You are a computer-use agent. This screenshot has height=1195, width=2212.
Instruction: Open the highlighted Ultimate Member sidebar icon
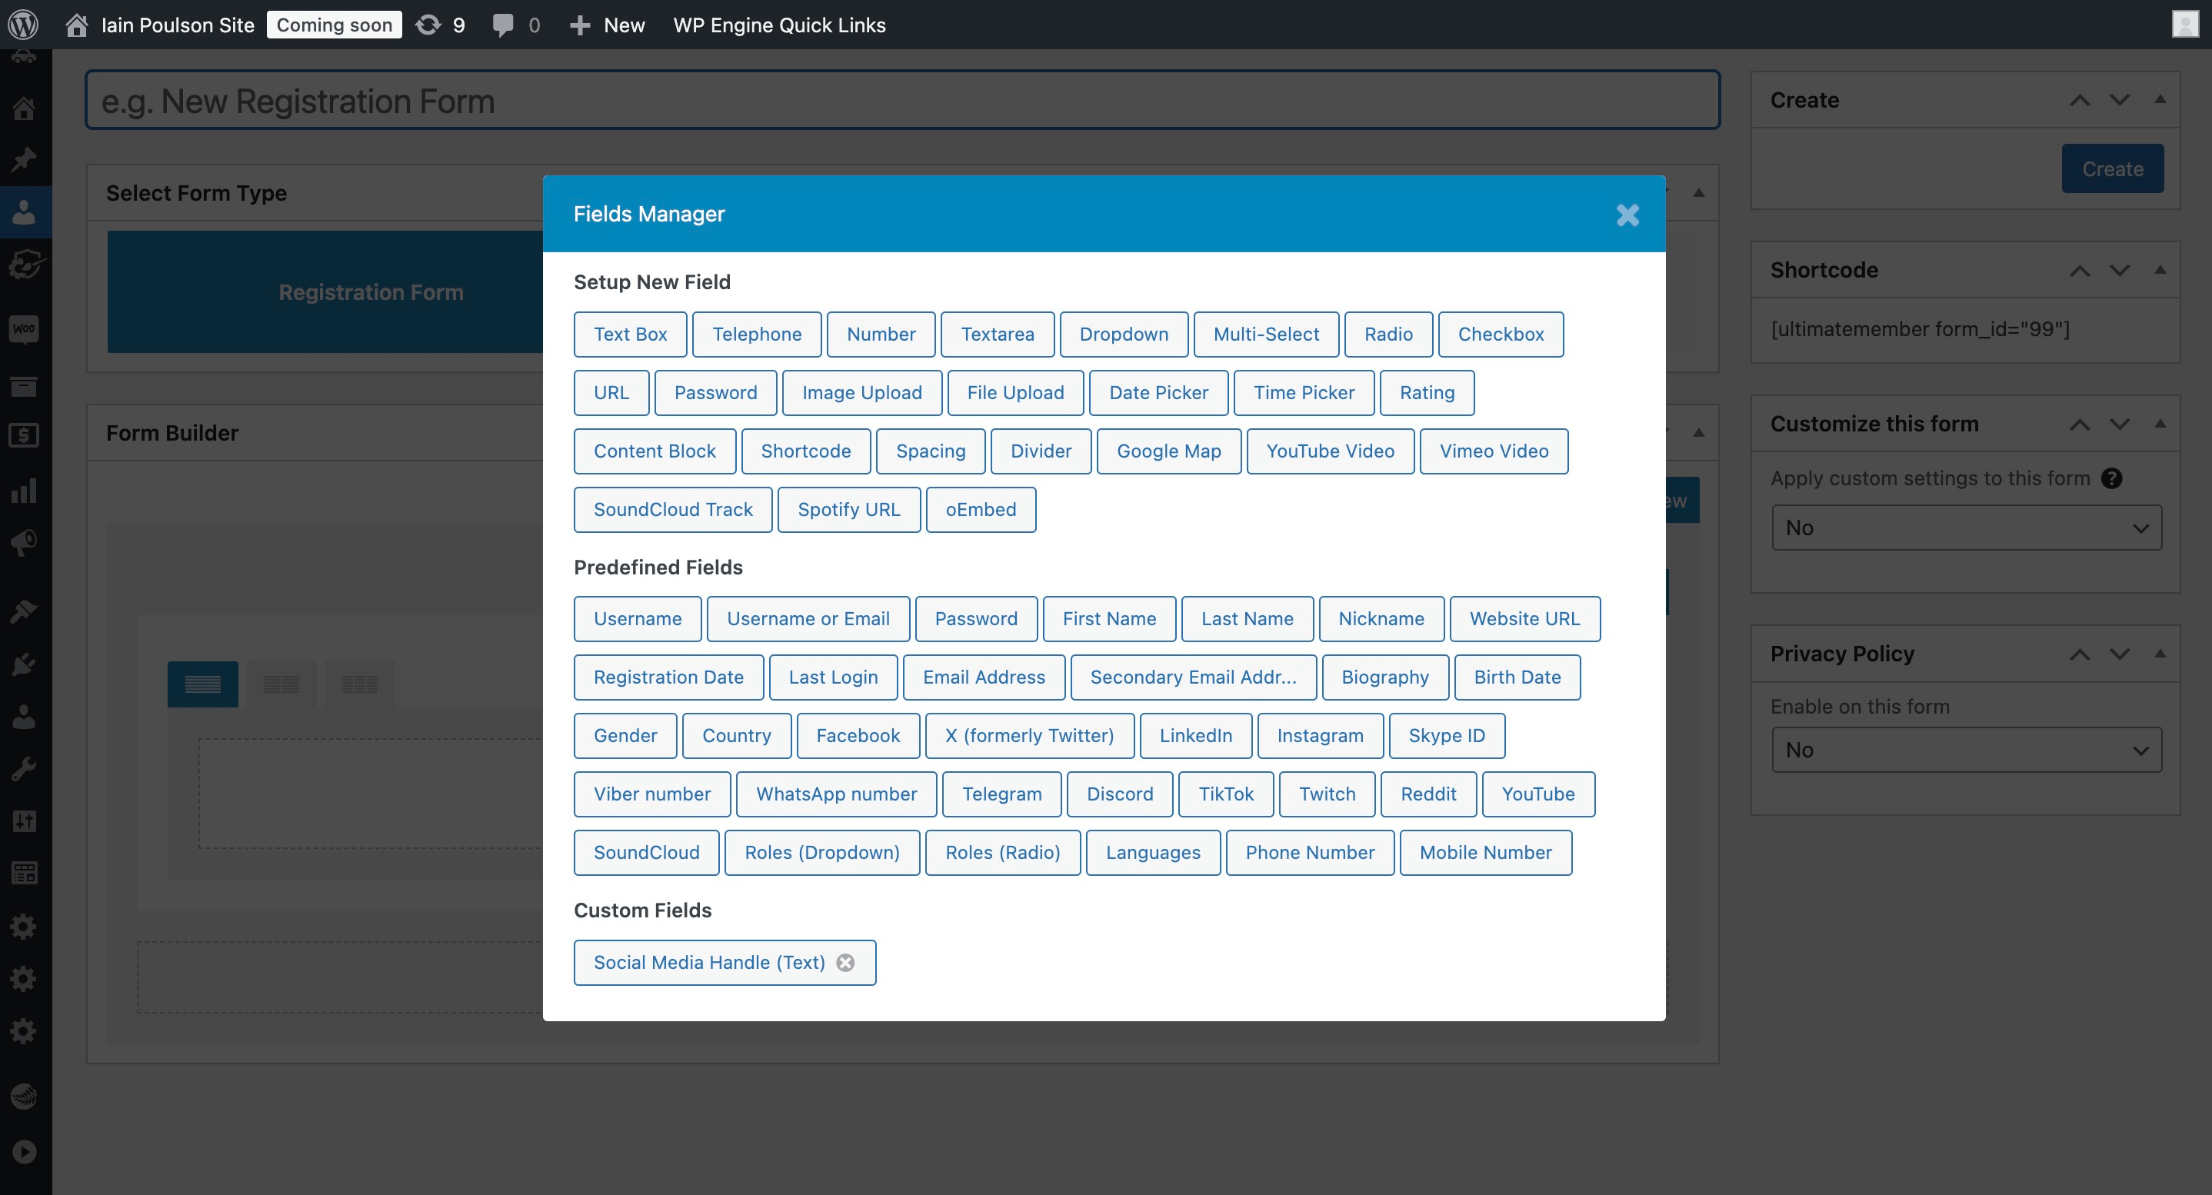tap(24, 212)
